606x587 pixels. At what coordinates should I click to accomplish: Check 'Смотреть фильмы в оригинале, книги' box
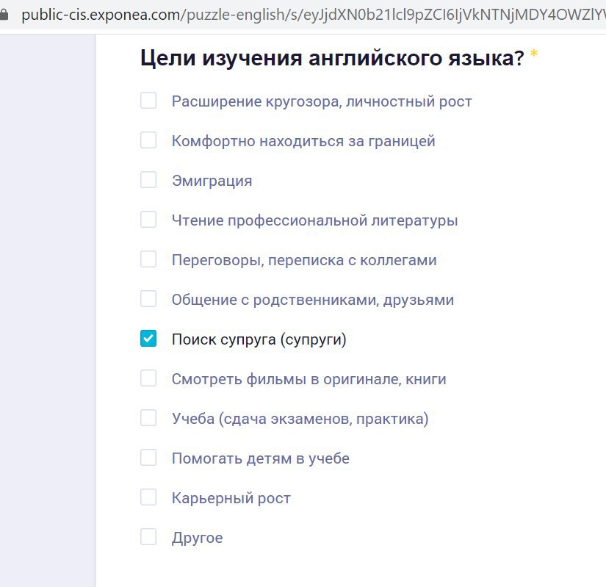(x=148, y=378)
